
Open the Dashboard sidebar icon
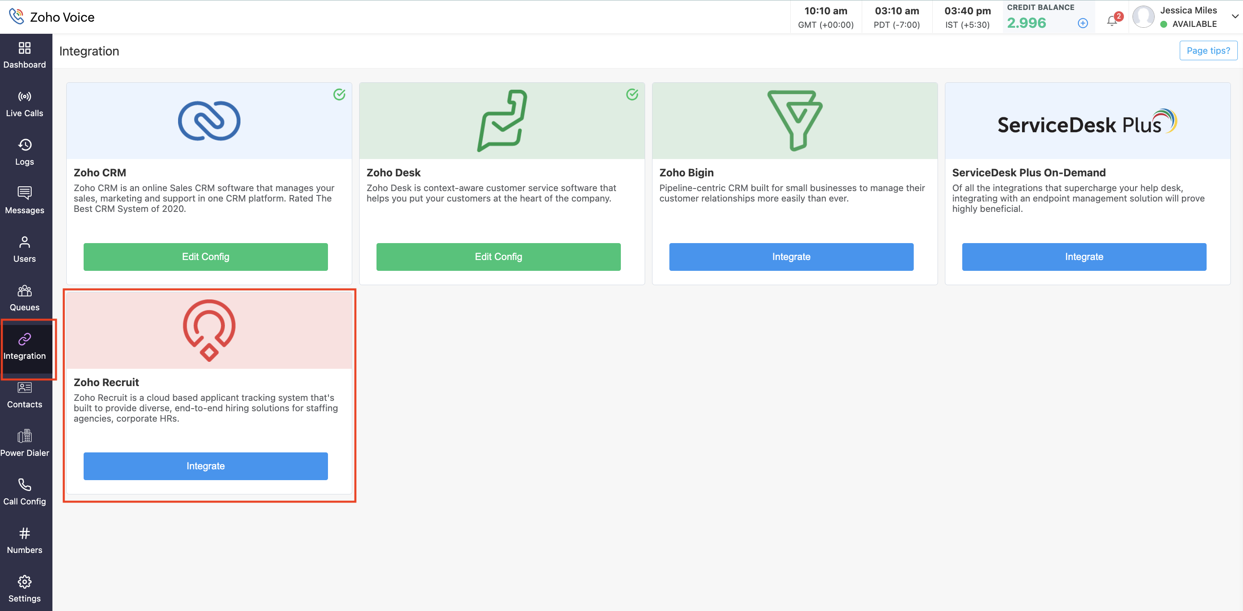click(x=24, y=48)
